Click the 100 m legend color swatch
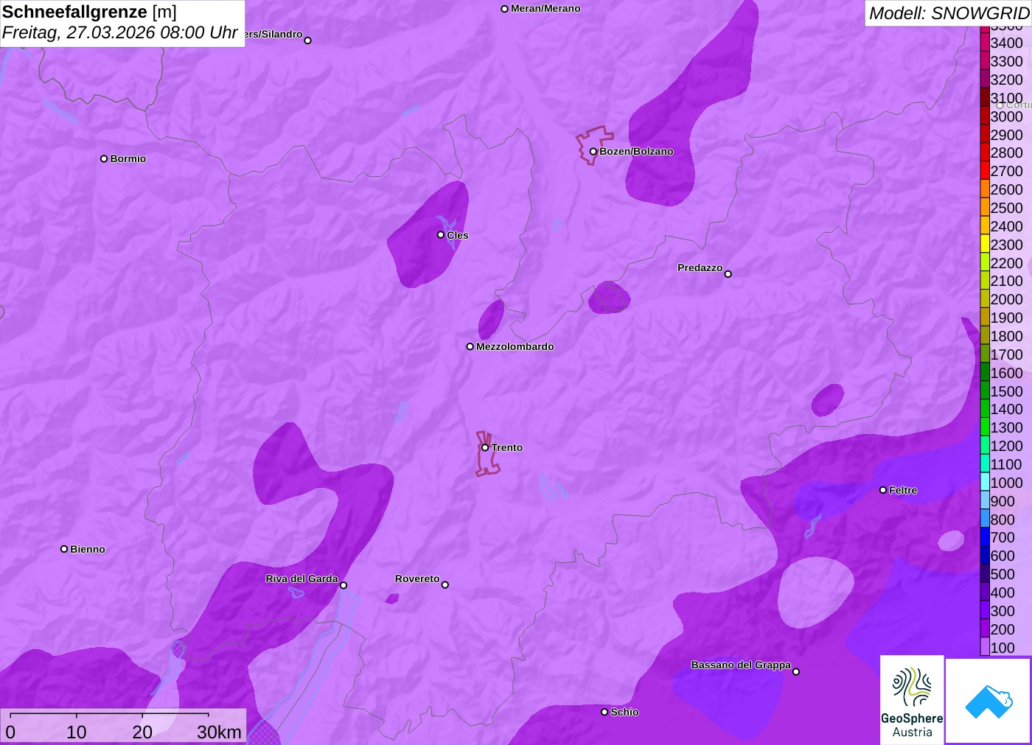 coord(985,647)
